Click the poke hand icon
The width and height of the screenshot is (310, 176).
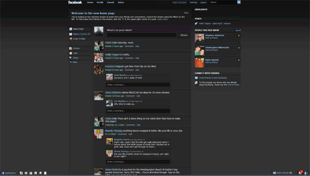click(x=196, y=24)
